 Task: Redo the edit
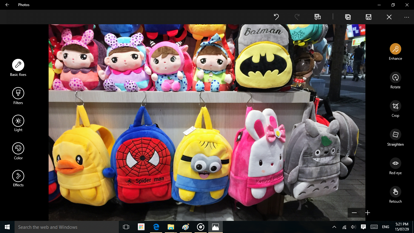[297, 17]
